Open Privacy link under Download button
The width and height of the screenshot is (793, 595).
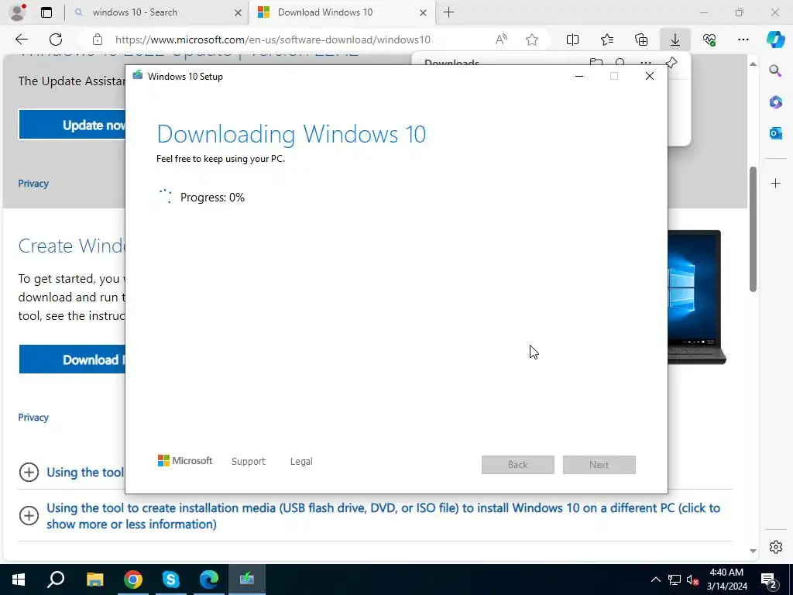click(33, 418)
